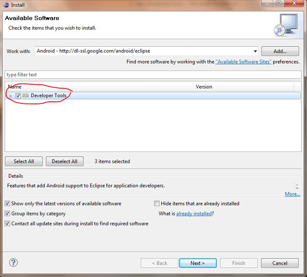Step the Details description scroller up
Screen dimensions: 307x277
[x=297, y=185]
